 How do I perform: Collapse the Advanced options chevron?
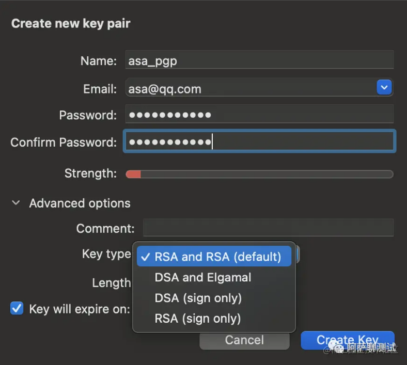coord(17,203)
